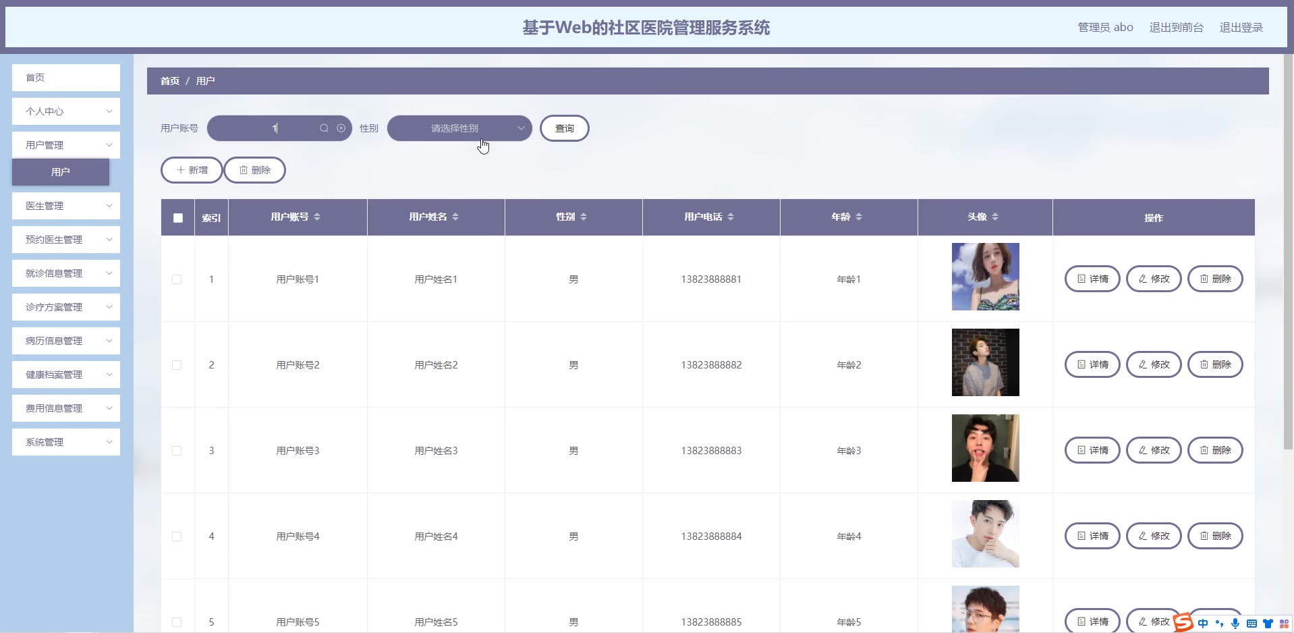This screenshot has height=633, width=1294.
Task: Open the Sogou soft keyboard icon
Action: pyautogui.click(x=1251, y=624)
